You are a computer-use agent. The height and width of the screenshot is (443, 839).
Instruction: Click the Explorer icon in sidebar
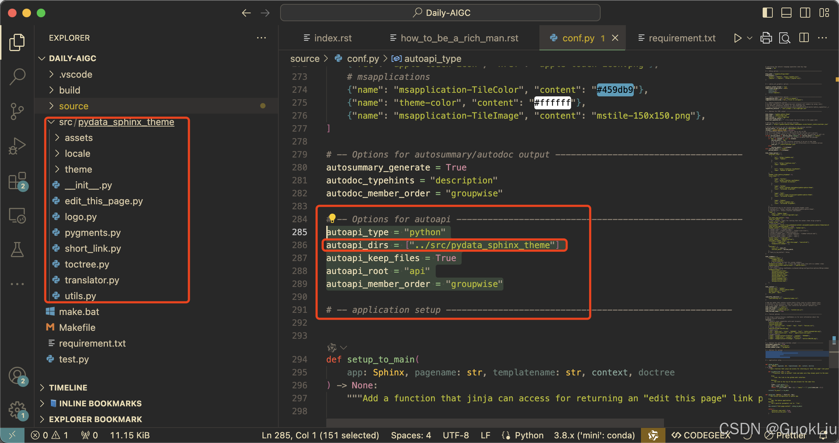click(x=15, y=41)
